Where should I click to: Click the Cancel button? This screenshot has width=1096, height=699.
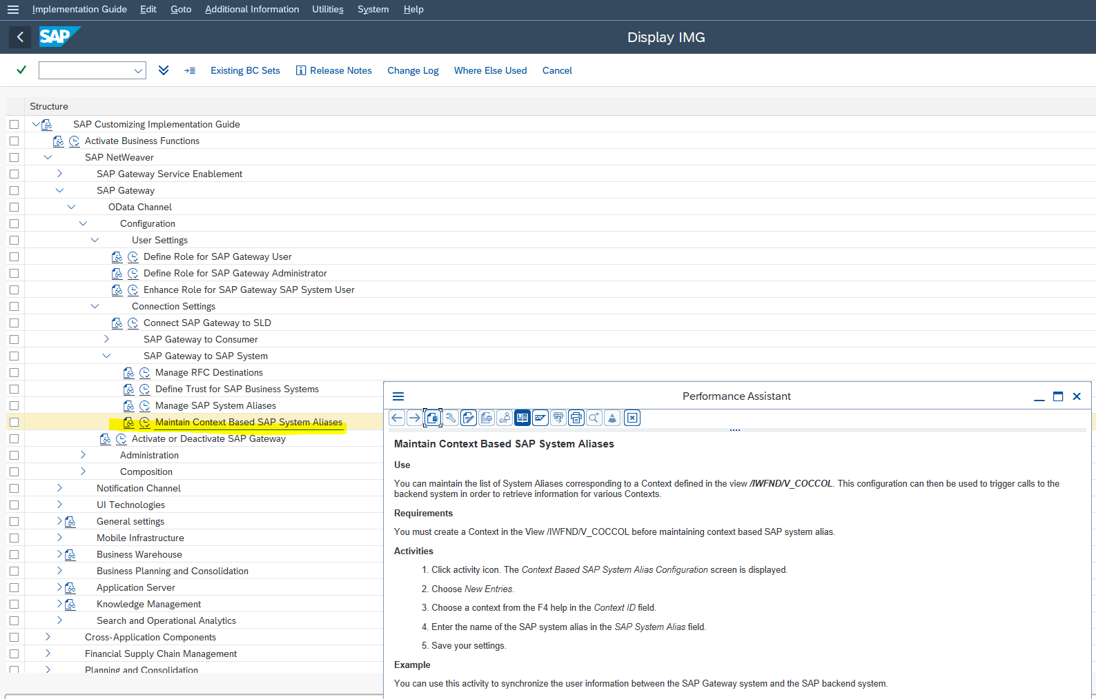pos(557,70)
